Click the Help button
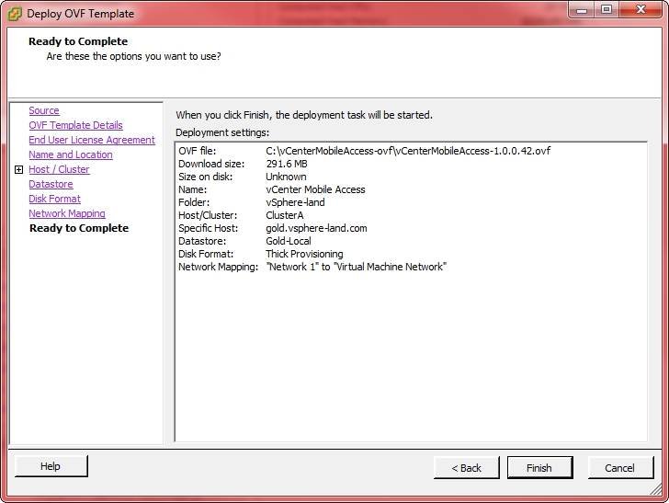Viewport: 669px width, 503px height. point(51,466)
